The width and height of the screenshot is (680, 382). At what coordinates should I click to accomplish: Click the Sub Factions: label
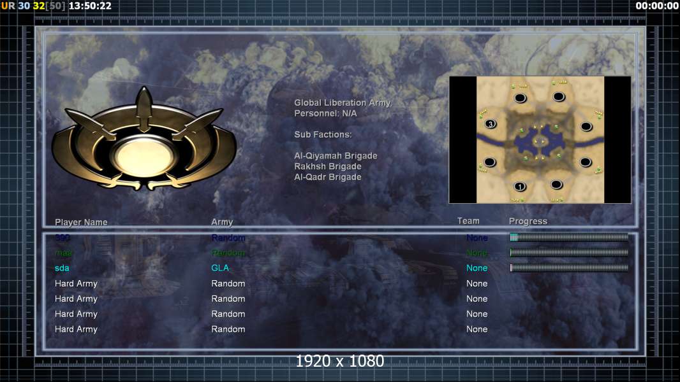click(x=323, y=134)
